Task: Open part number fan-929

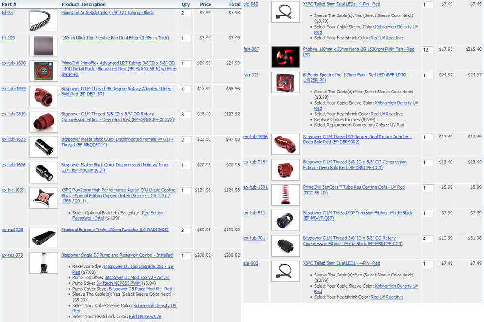Action: [251, 75]
